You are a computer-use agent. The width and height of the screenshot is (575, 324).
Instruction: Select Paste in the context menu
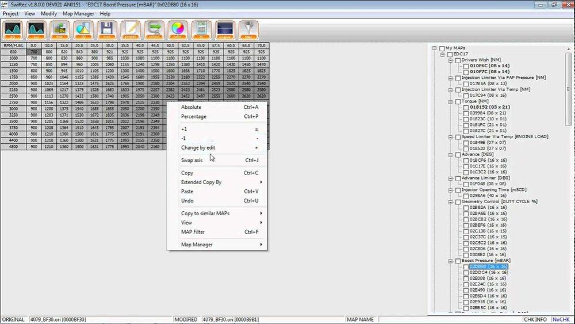217,191
